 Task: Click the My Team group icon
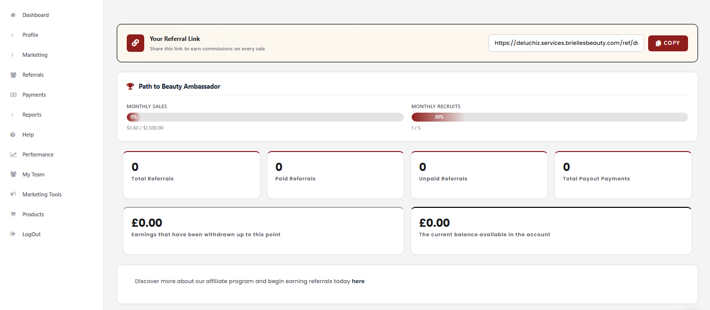pyautogui.click(x=13, y=174)
